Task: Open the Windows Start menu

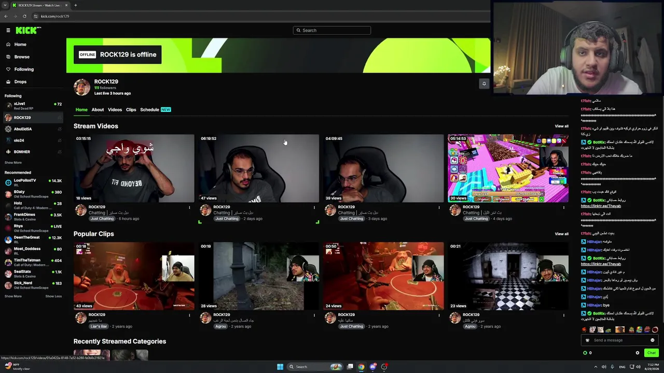Action: point(280,367)
